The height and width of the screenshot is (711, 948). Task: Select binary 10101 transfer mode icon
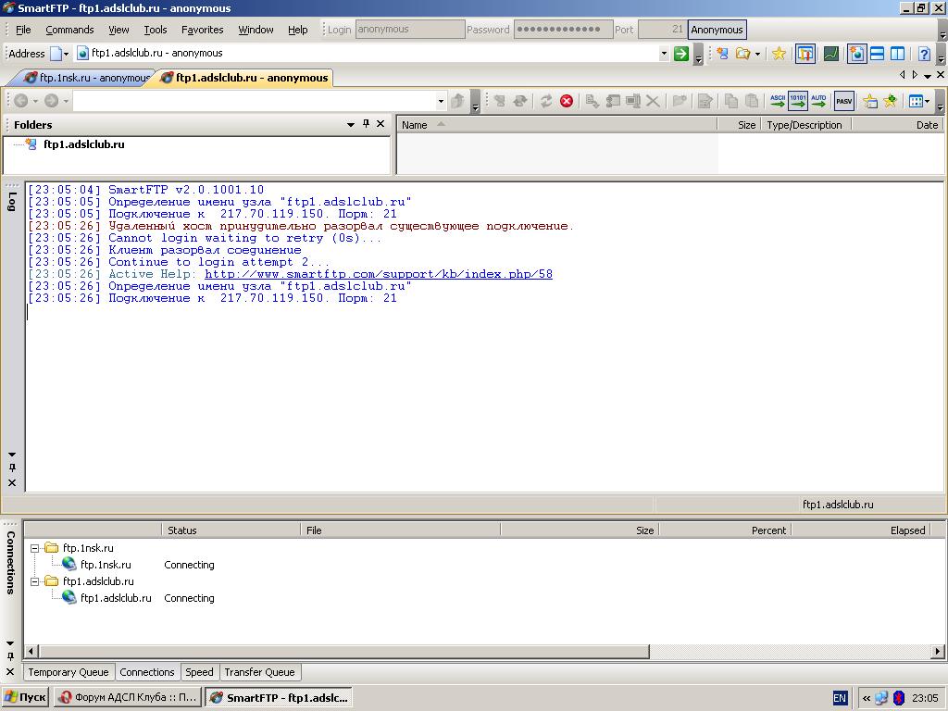point(798,101)
